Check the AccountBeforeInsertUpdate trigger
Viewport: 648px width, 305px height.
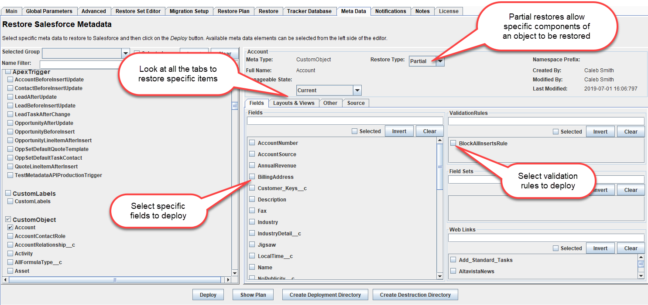tap(10, 80)
